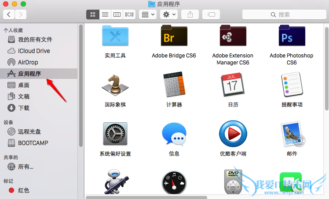Click the 共享的 sidebar section header
Image resolution: width=329 pixels, height=199 pixels.
click(11, 157)
